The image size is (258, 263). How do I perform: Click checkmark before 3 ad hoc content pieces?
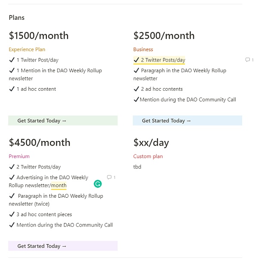(x=12, y=214)
